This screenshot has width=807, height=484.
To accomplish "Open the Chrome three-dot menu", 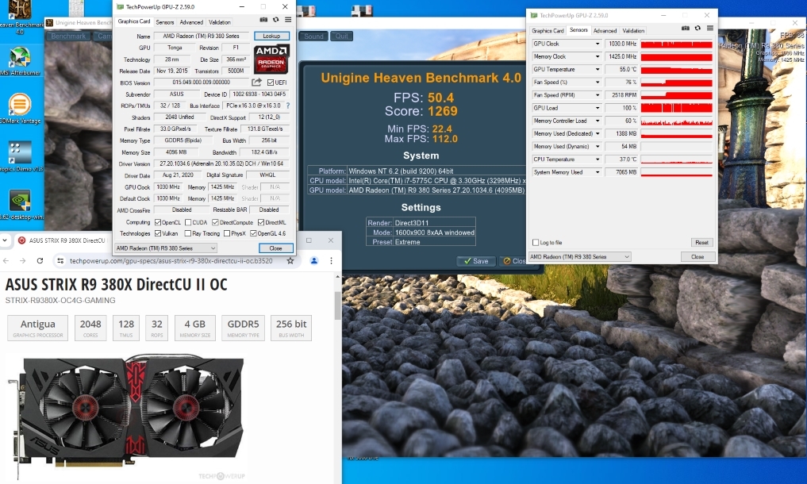I will pyautogui.click(x=332, y=261).
